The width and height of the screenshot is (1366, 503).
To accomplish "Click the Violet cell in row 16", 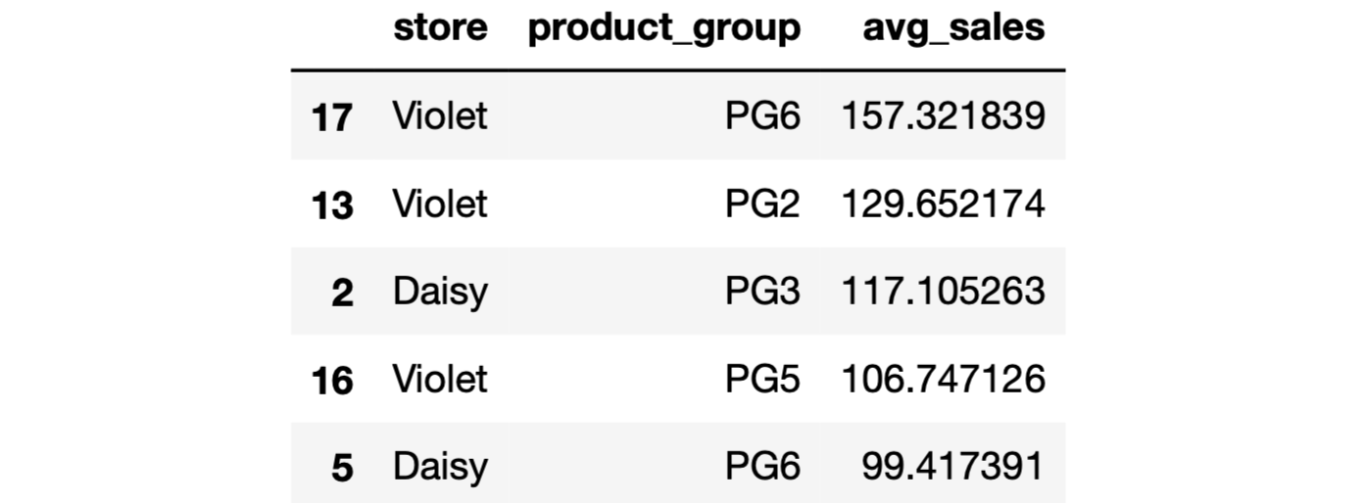I will 439,379.
